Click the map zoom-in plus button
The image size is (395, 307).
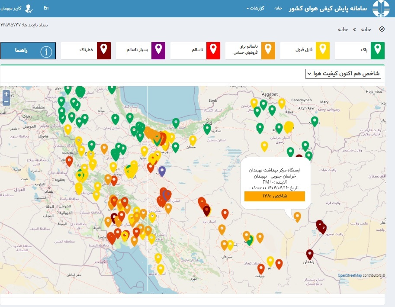[x=6, y=94]
